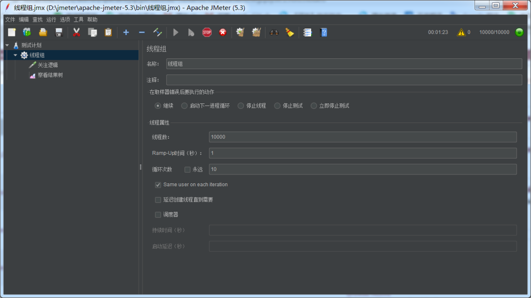Click the Cut scissors icon
The width and height of the screenshot is (531, 298).
[x=77, y=32]
